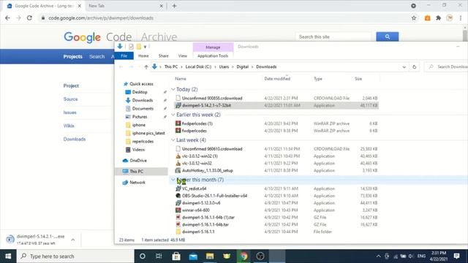
Task: Open the Downloads link on Google Code page
Action: click(75, 140)
